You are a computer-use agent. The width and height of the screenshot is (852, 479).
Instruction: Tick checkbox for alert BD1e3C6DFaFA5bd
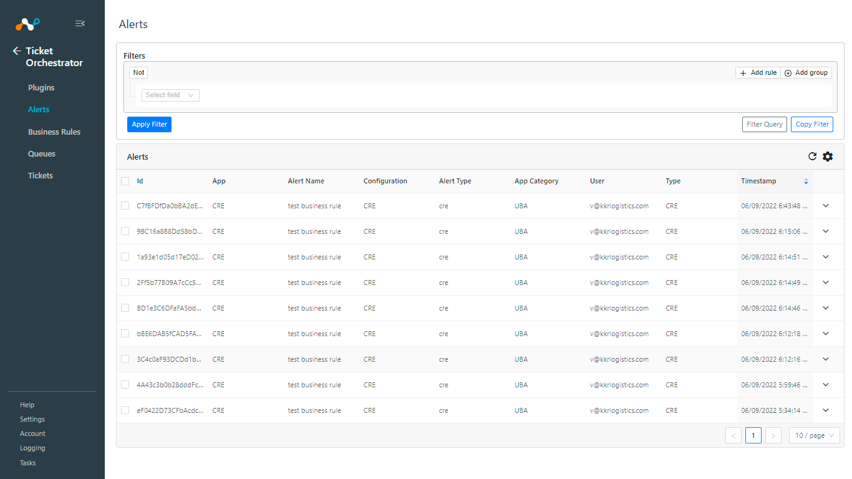click(125, 308)
